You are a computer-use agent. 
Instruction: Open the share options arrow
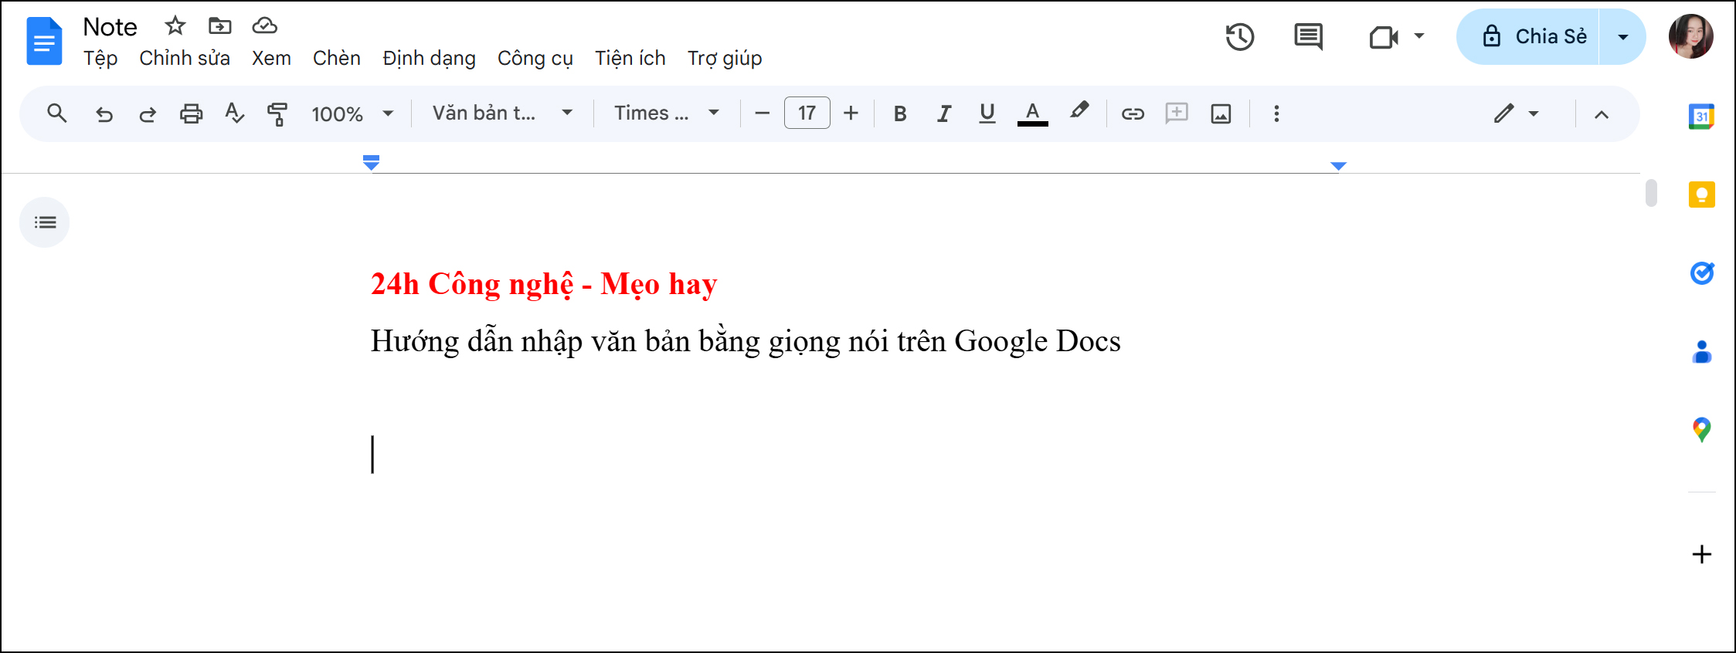click(1622, 37)
